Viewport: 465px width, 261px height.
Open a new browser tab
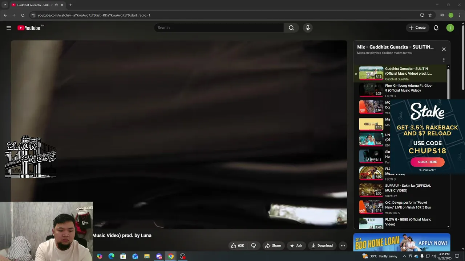(70, 5)
